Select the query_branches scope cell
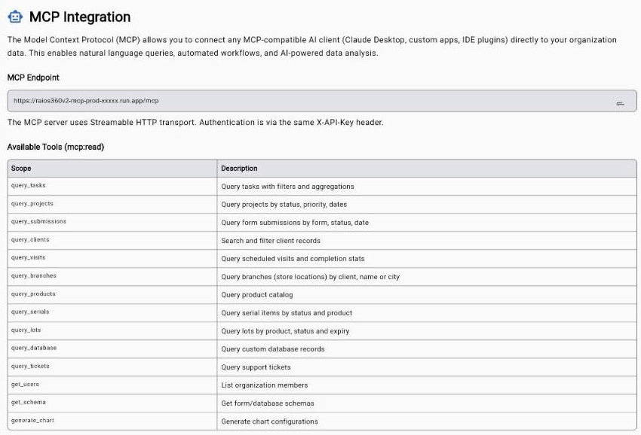 tap(112, 277)
